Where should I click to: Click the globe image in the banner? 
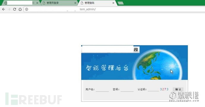coord(157,64)
